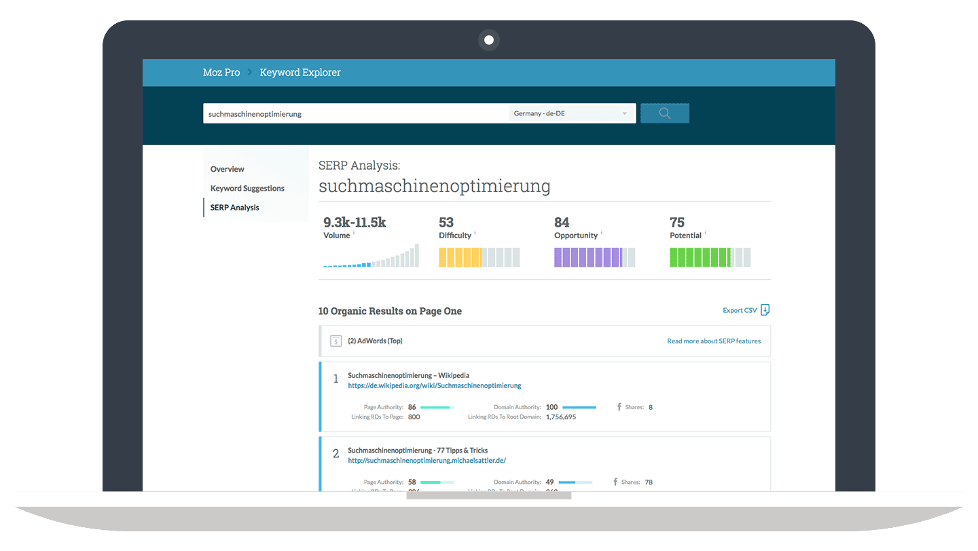Click the breadcrumb chevron after Moz Pro
Viewport: 978px width, 551px height.
[250, 73]
